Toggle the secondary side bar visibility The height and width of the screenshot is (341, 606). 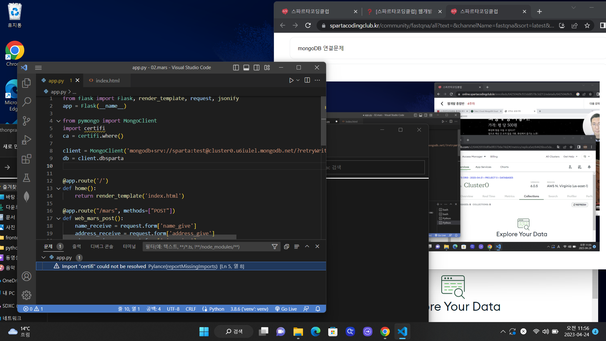pyautogui.click(x=257, y=68)
